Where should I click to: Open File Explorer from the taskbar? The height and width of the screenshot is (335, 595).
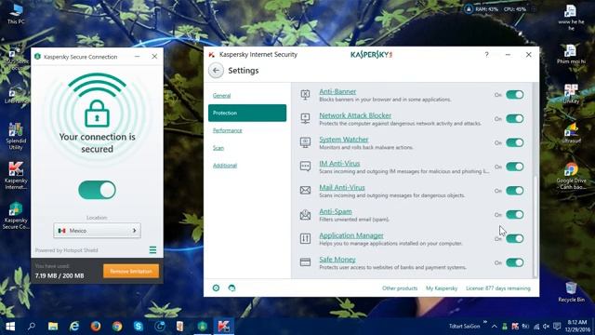pos(53,327)
